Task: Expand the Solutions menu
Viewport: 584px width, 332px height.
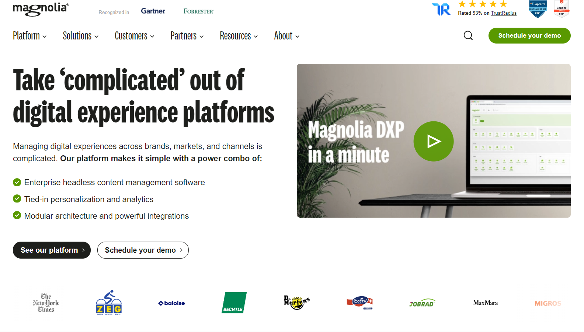Action: pyautogui.click(x=81, y=36)
